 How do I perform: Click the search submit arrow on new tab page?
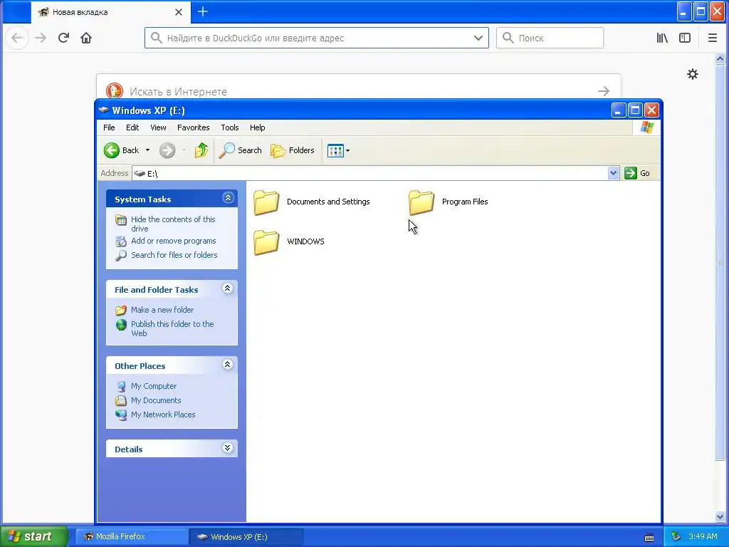tap(604, 91)
